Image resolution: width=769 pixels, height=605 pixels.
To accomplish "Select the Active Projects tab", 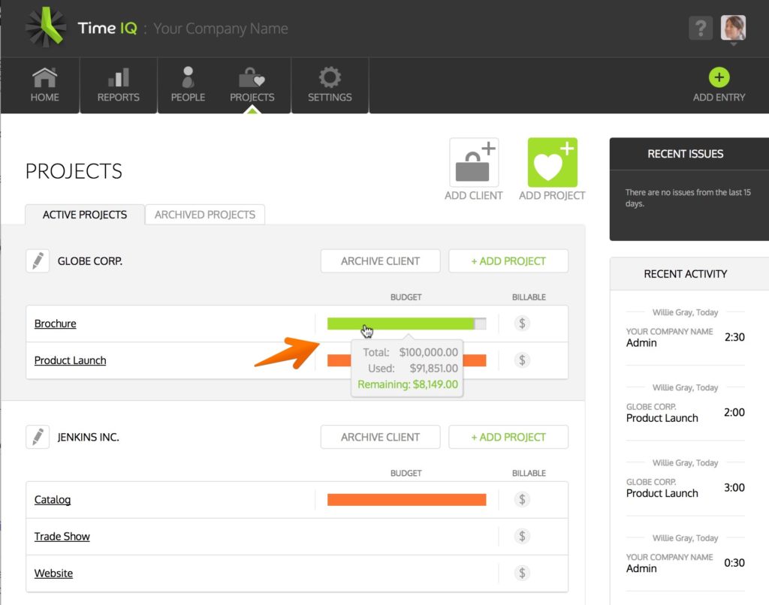I will pyautogui.click(x=84, y=215).
